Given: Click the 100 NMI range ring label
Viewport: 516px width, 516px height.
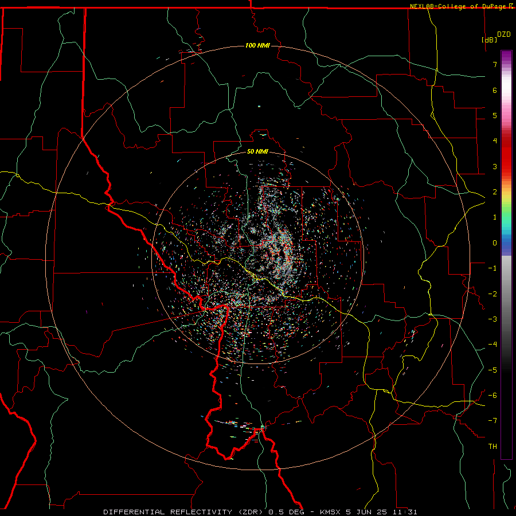Looking at the screenshot, I should coord(257,45).
